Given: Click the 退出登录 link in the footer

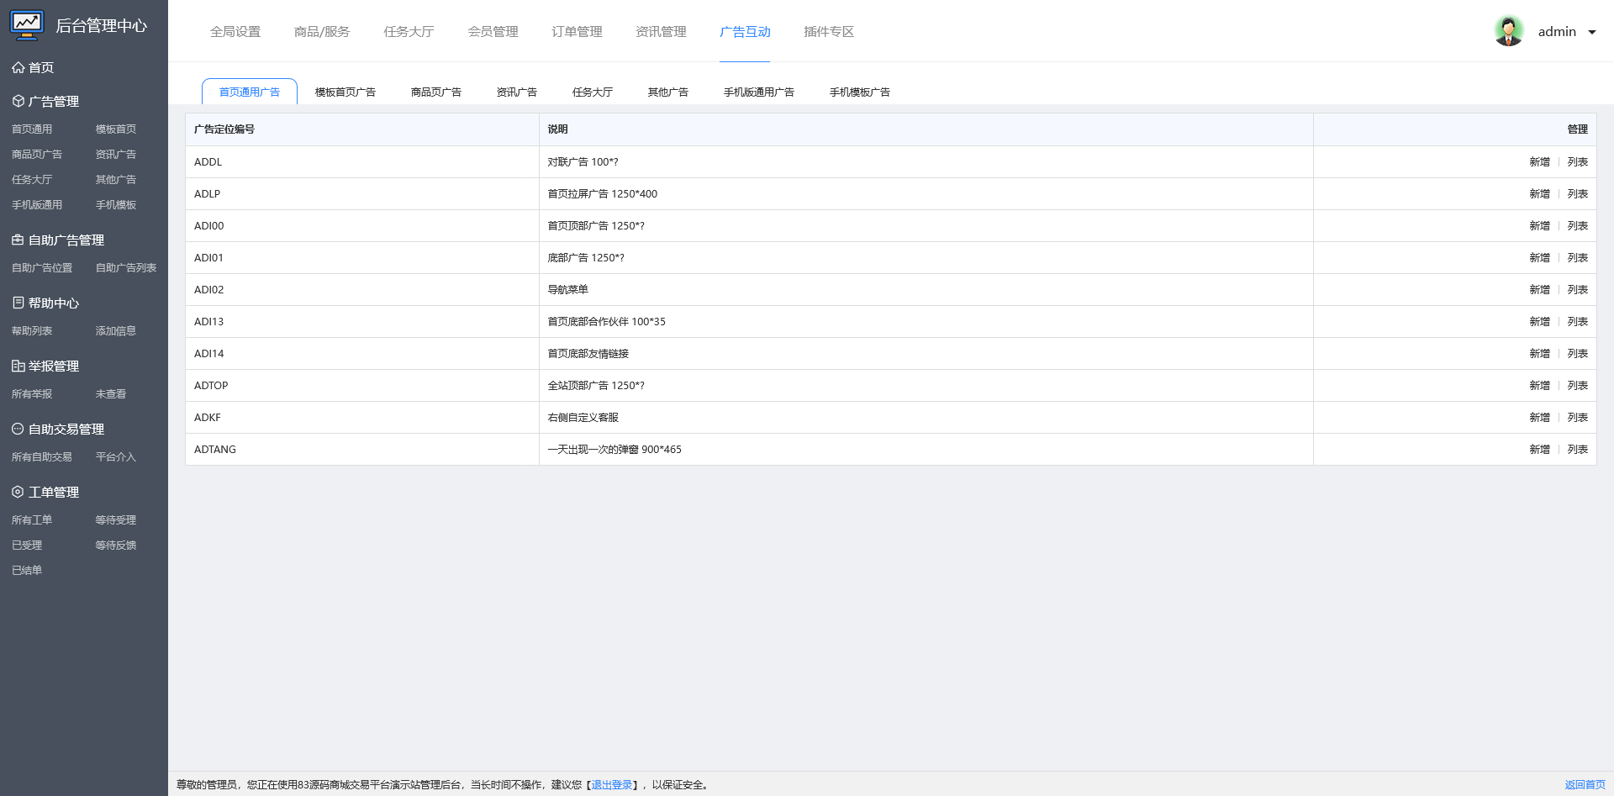Looking at the screenshot, I should coord(612,785).
